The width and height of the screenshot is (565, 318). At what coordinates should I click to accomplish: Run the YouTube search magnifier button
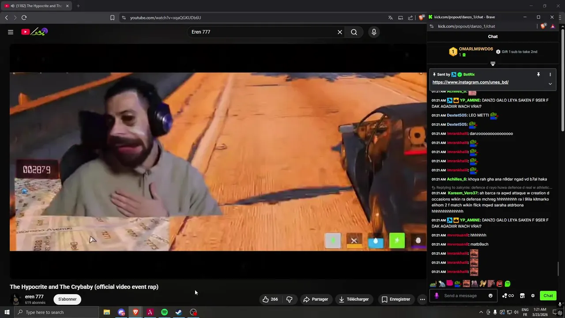click(x=354, y=32)
